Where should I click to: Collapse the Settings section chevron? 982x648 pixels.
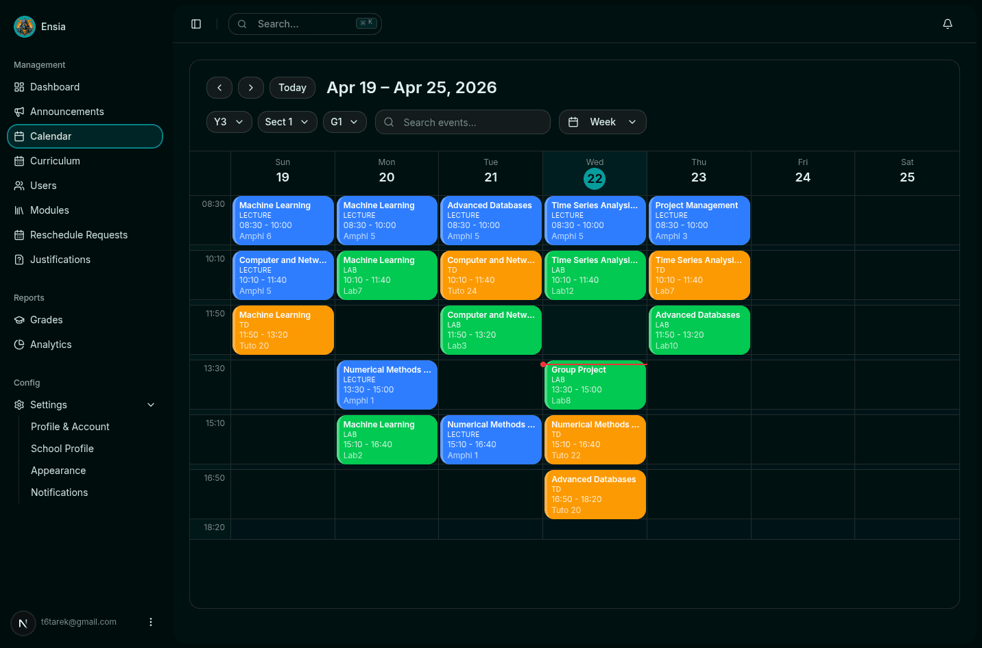[x=151, y=405]
